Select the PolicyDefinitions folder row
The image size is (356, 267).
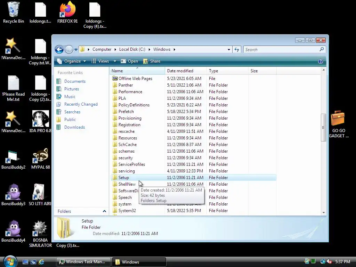(x=194, y=105)
